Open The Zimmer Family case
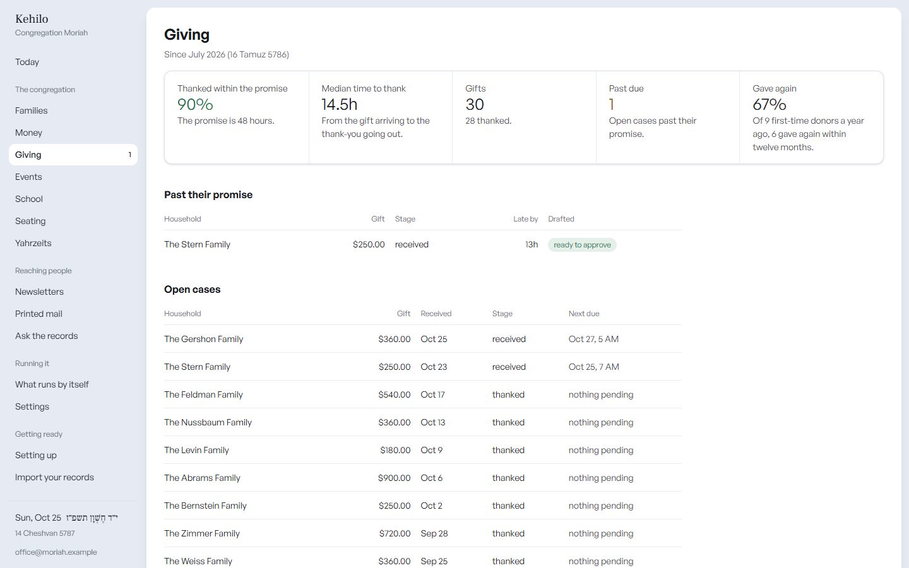This screenshot has width=909, height=568. click(423, 533)
